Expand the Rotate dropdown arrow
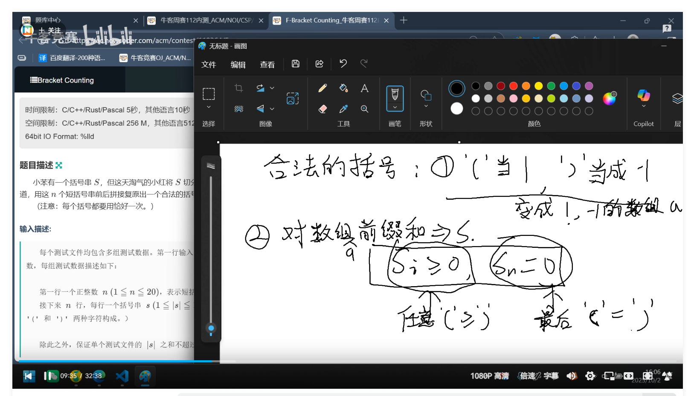This screenshot has height=396, width=691. coord(272,88)
